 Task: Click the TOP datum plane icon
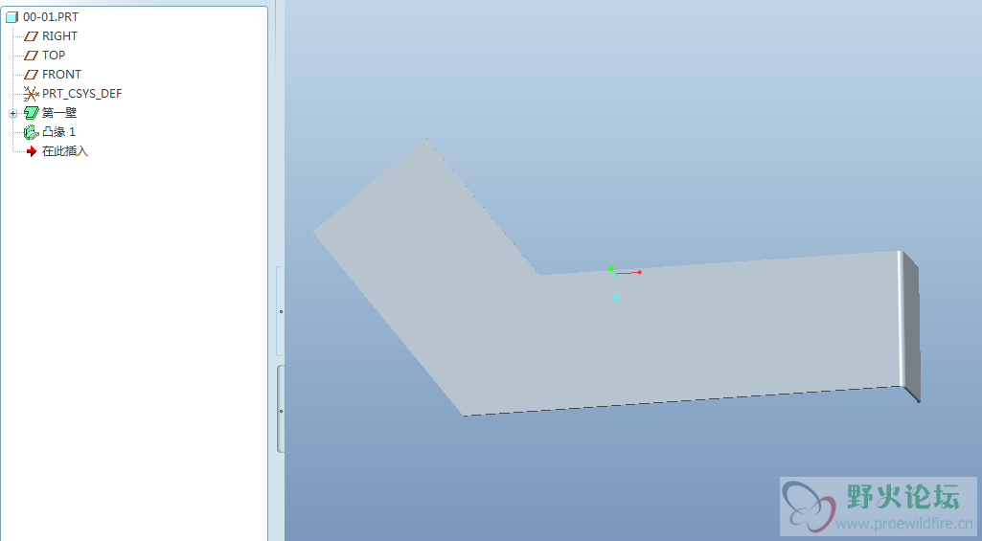click(31, 56)
